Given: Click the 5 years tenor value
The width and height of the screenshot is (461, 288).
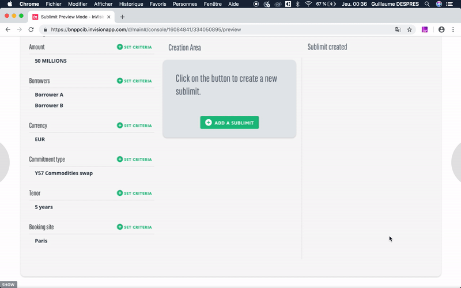Looking at the screenshot, I should (x=44, y=207).
